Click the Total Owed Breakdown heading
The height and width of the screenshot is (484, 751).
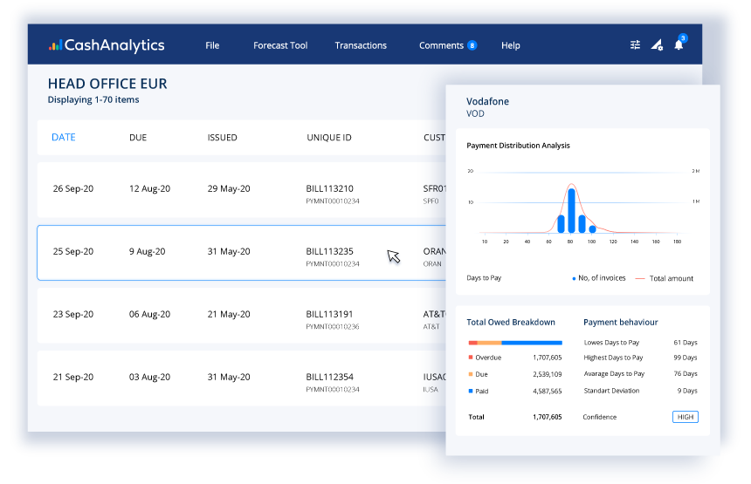511,323
